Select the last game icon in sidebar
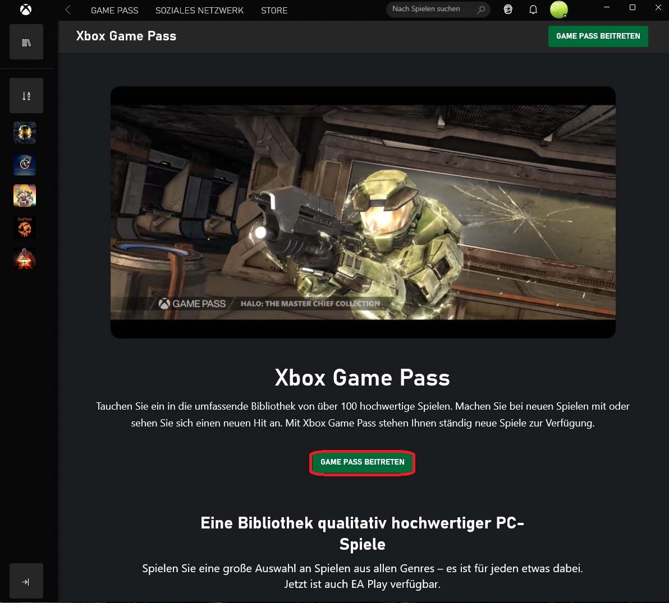 (x=25, y=259)
